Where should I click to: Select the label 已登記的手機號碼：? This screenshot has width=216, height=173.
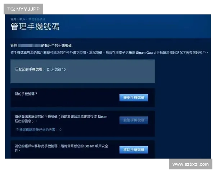[x=30, y=69]
